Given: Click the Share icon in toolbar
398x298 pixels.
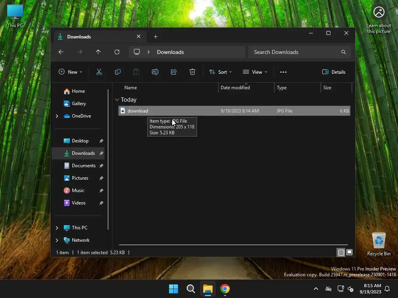Looking at the screenshot, I should click(x=174, y=72).
